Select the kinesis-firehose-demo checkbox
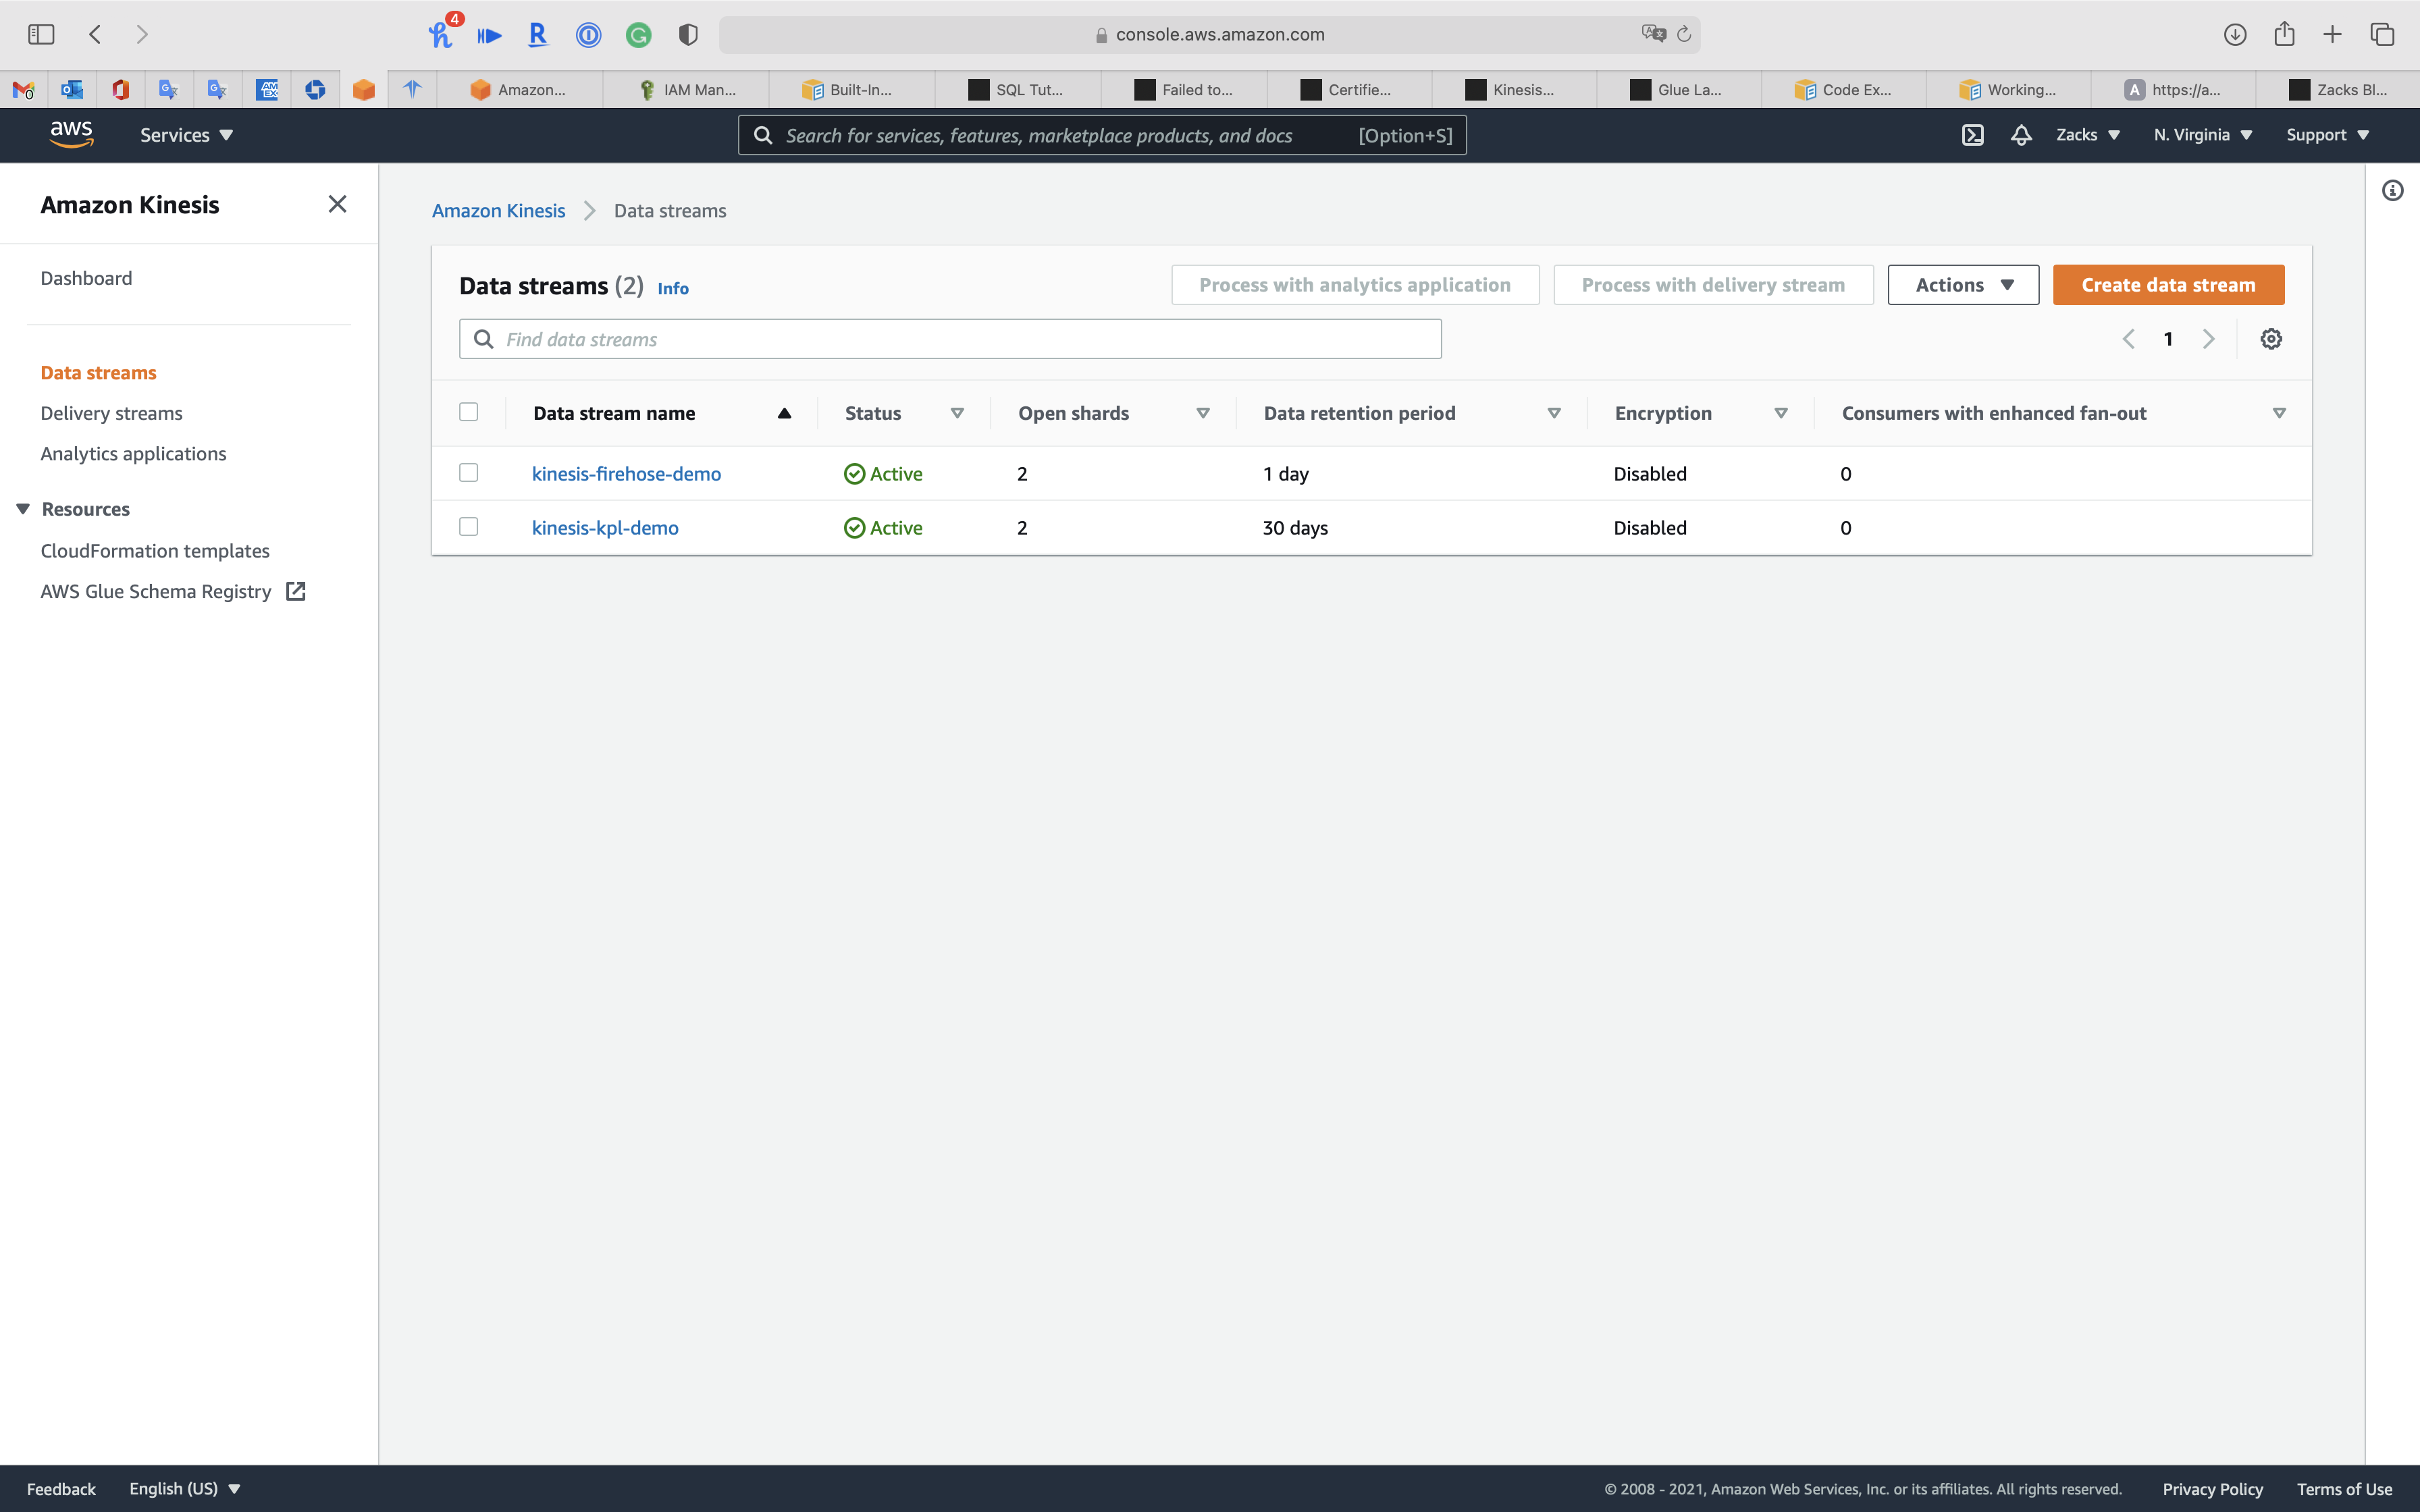2420x1512 pixels. coord(468,473)
